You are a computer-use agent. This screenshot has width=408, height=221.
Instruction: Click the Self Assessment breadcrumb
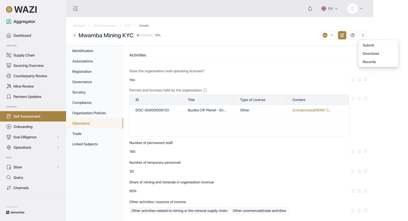[105, 26]
